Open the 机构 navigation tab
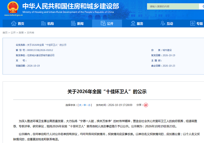The image size is (204, 143). [47, 24]
